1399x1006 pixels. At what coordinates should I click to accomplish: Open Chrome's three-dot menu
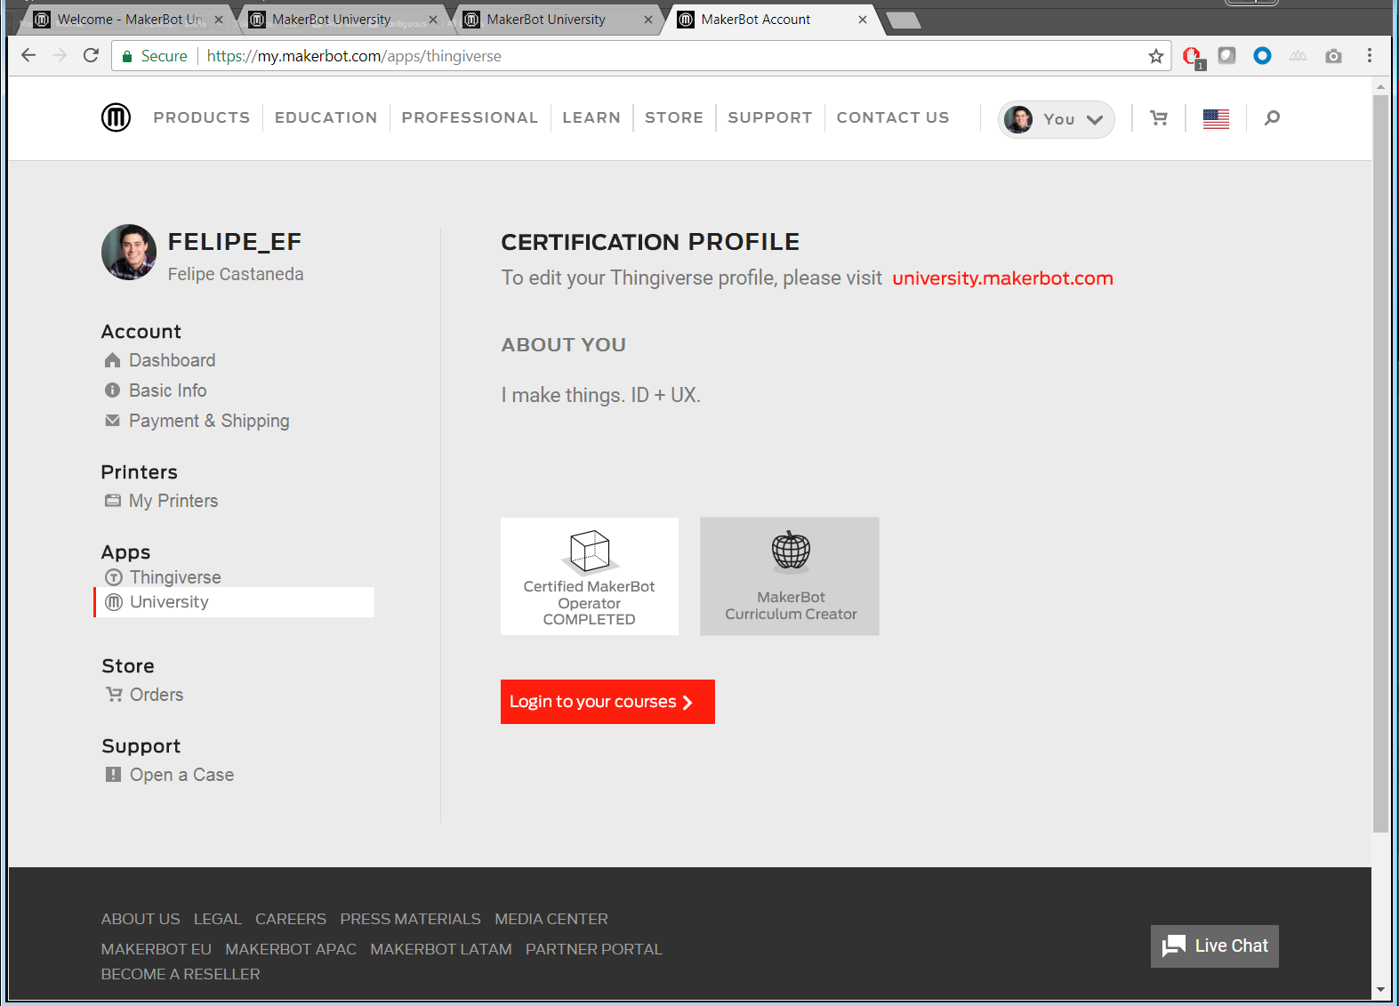1370,55
